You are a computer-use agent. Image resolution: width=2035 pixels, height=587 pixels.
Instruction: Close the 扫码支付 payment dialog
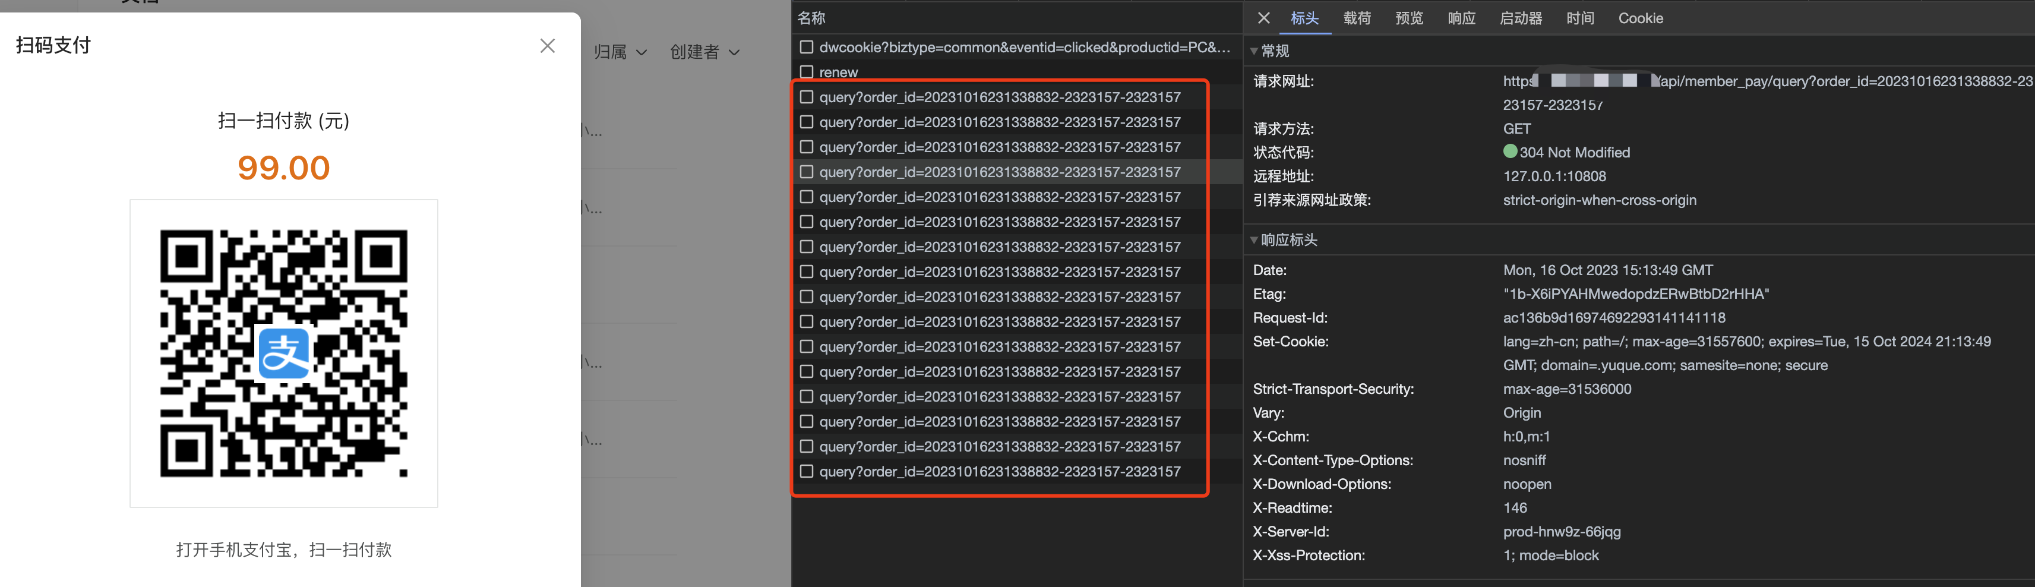548,46
